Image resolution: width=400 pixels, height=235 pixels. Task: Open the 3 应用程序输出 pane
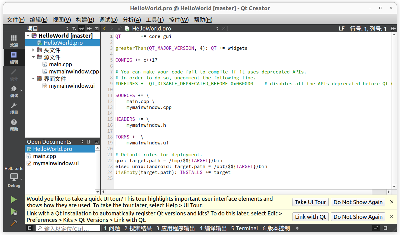[176, 228]
